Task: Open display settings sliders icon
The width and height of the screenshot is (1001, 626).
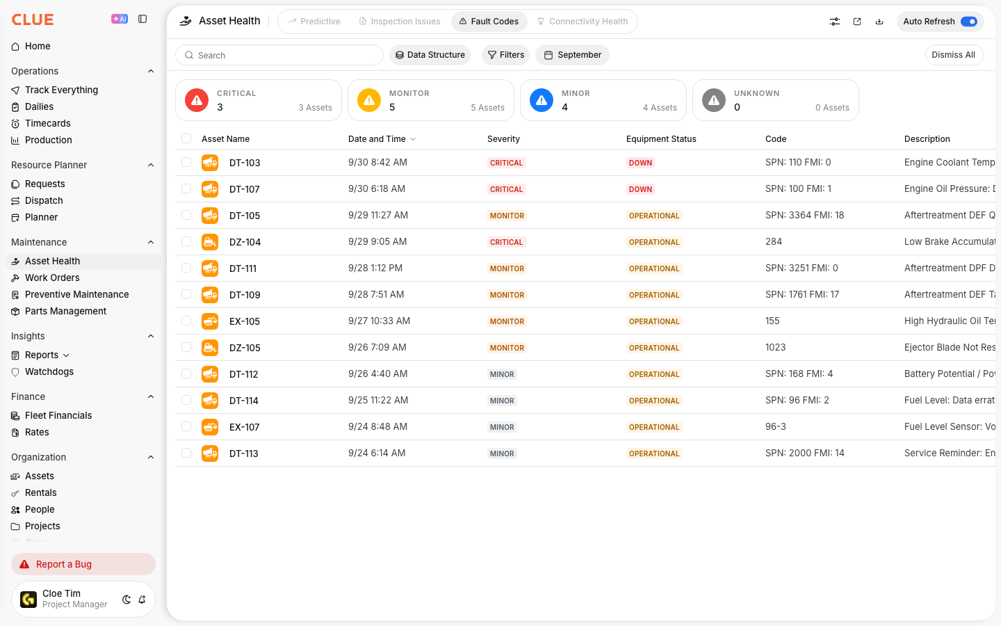Action: [835, 22]
